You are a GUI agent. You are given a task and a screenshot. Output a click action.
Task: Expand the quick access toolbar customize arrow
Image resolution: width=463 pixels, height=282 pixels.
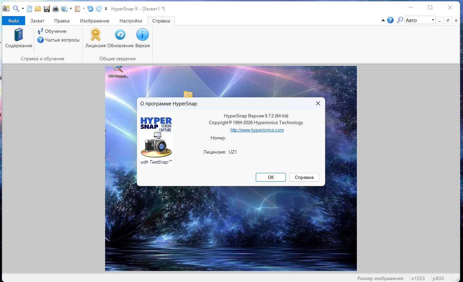click(106, 9)
